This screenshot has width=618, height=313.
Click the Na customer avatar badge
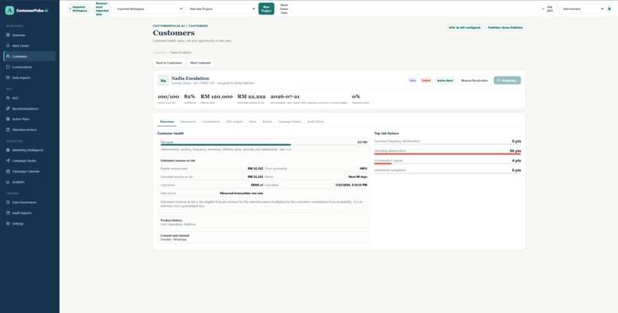click(163, 81)
